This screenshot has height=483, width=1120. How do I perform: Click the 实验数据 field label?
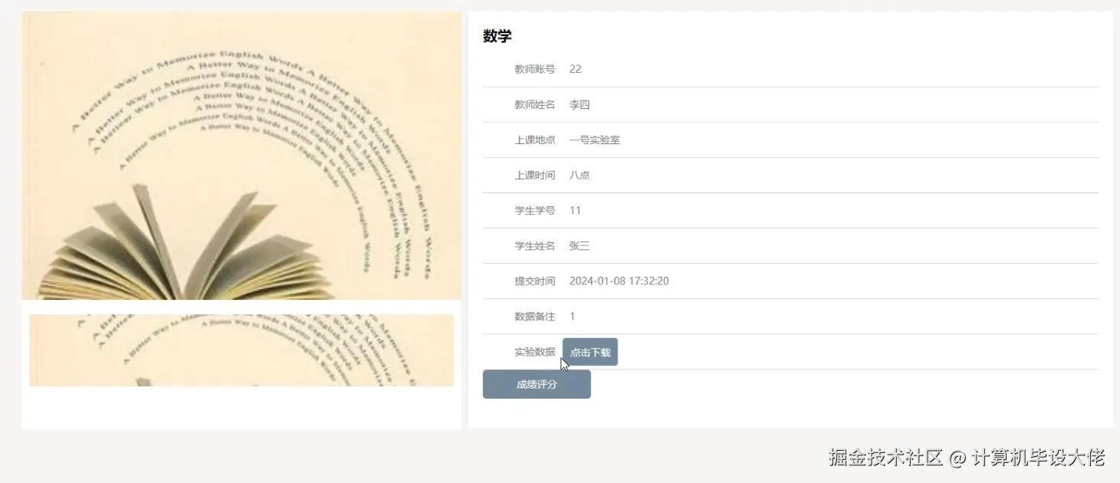tap(534, 351)
